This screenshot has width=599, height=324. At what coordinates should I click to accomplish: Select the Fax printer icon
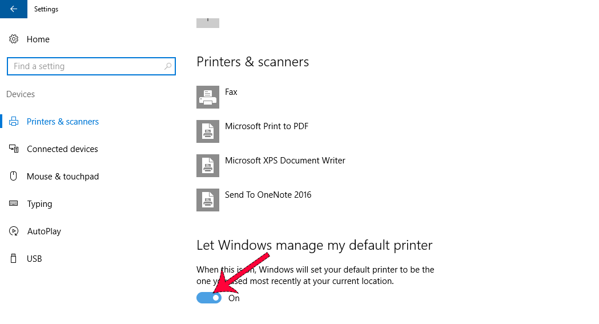(208, 97)
